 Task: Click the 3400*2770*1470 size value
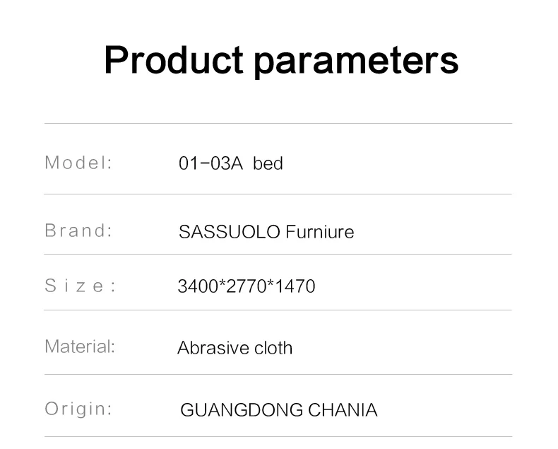click(x=246, y=286)
